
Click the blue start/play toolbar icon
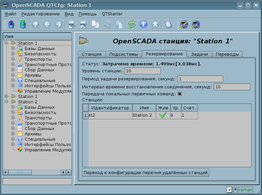click(x=144, y=24)
